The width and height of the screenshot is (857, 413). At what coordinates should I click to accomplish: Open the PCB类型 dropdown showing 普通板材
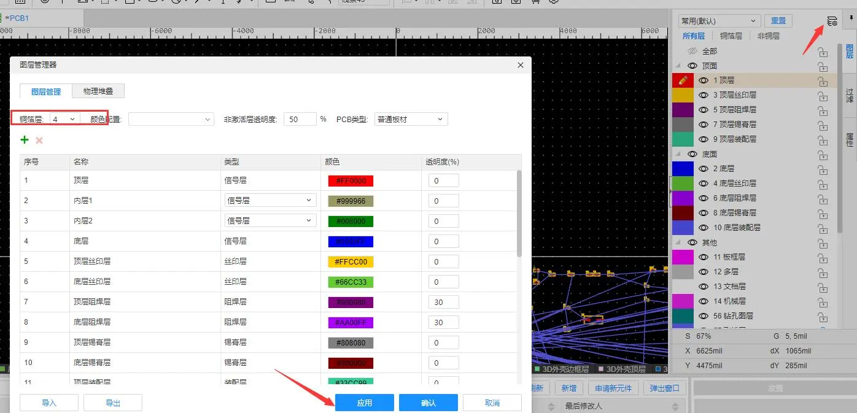pos(411,119)
